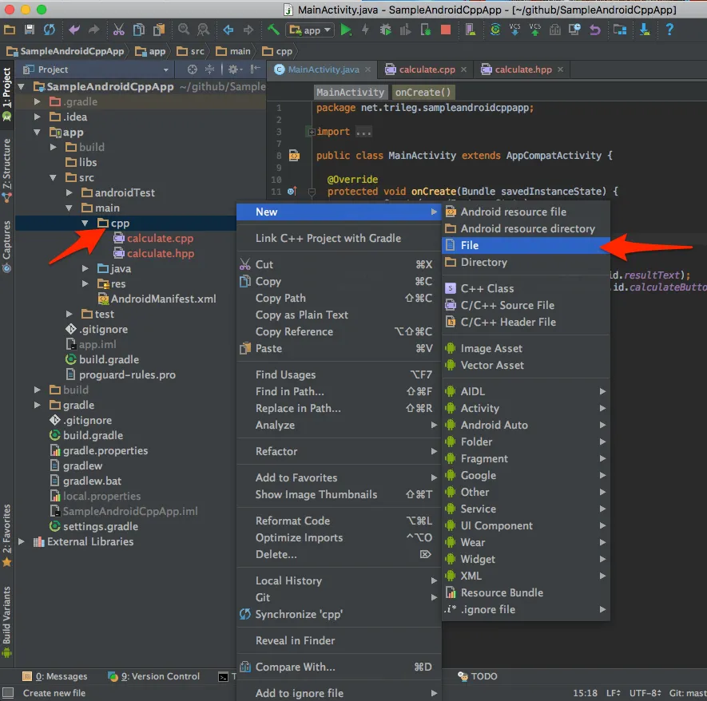
Task: Select C/C++ Source File menu entry
Action: [x=507, y=305]
